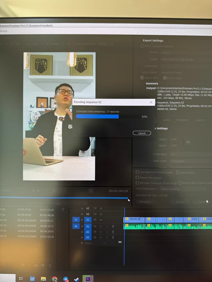Click the export preview blue time ruler

[64, 198]
